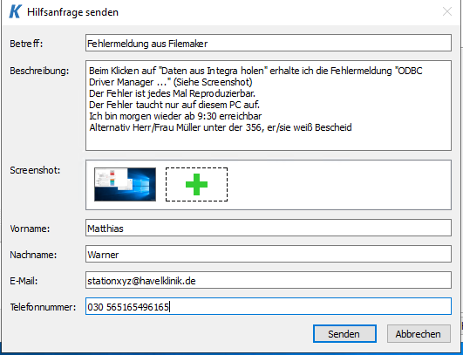Viewport: 463px width, 355px height.
Task: Click the Beschreibung: label
Action: click(x=39, y=71)
